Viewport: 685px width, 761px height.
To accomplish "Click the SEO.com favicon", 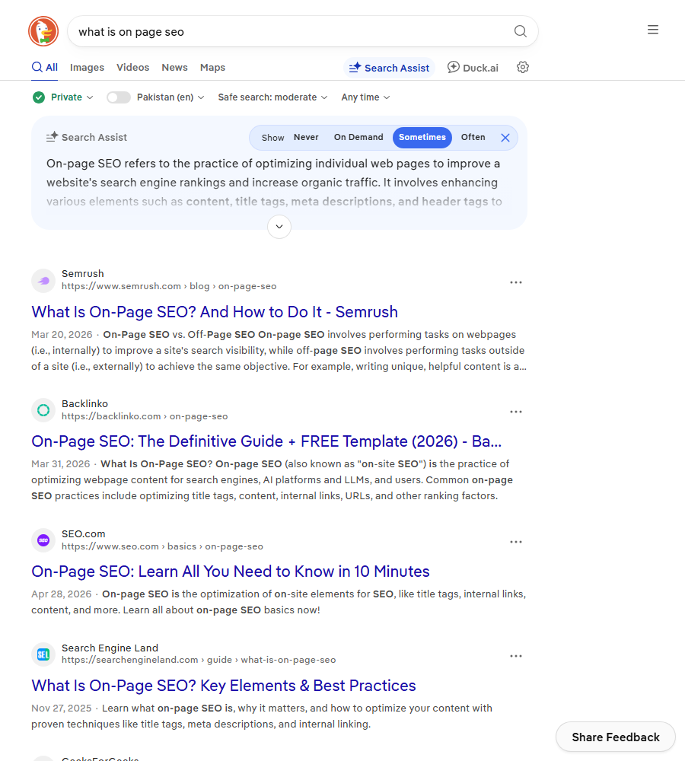I will (x=43, y=540).
